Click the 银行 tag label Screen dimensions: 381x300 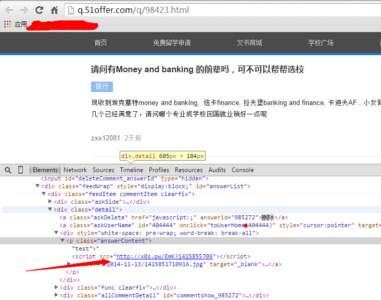pyautogui.click(x=102, y=87)
